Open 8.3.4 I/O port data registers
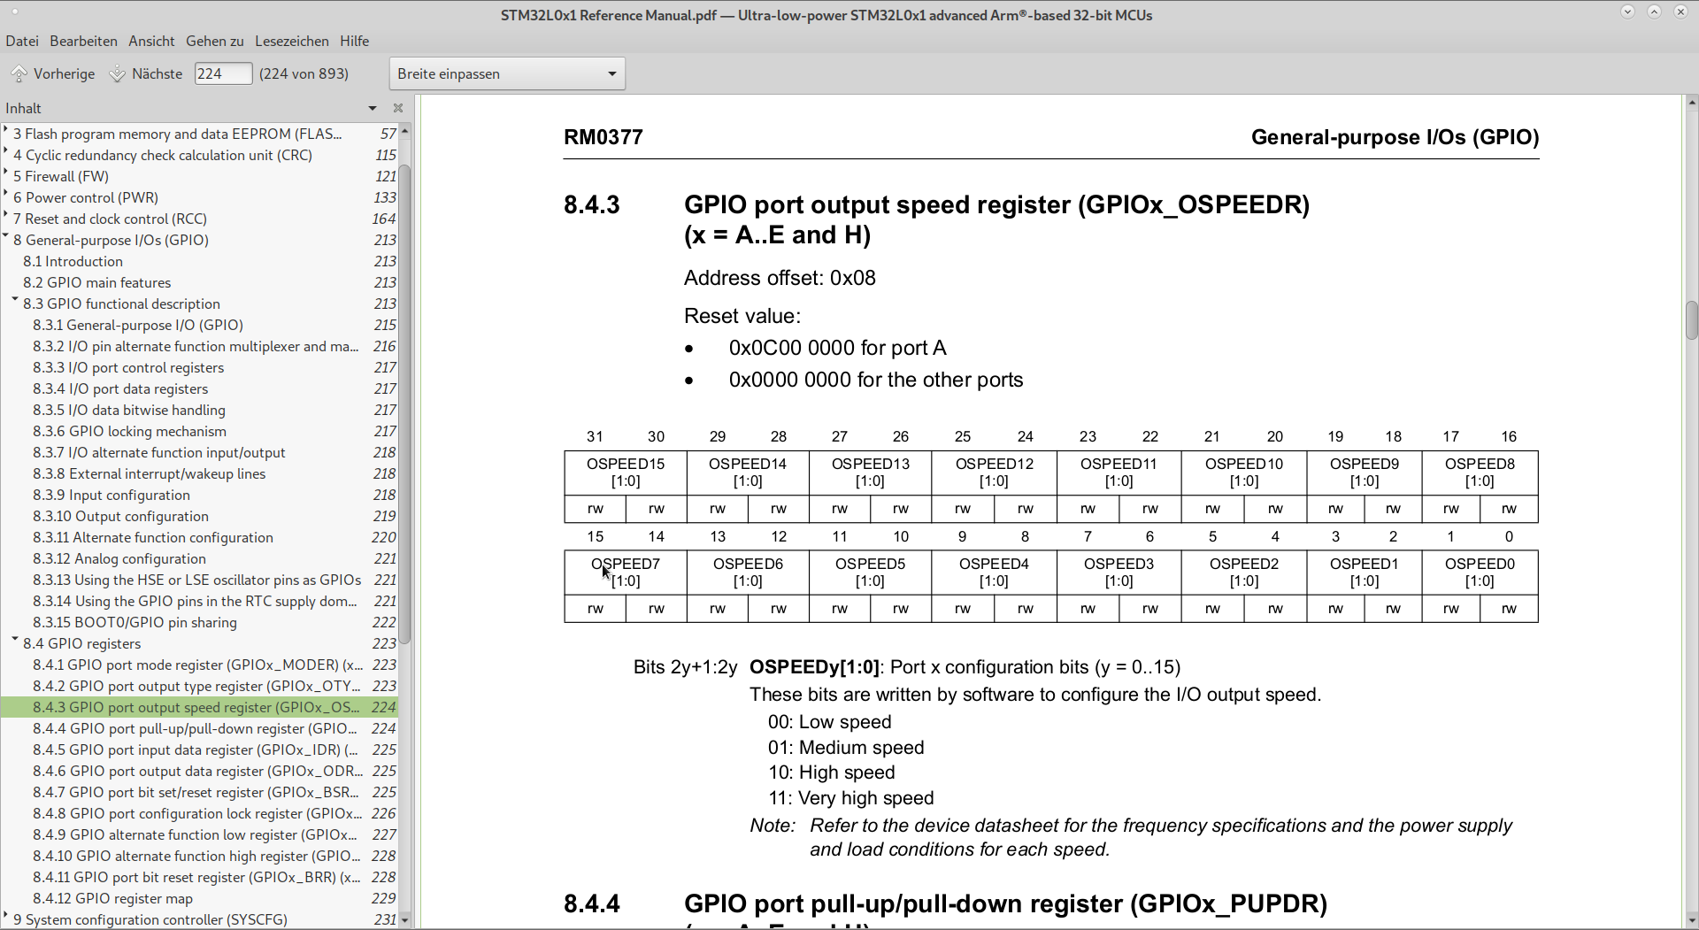 199,388
